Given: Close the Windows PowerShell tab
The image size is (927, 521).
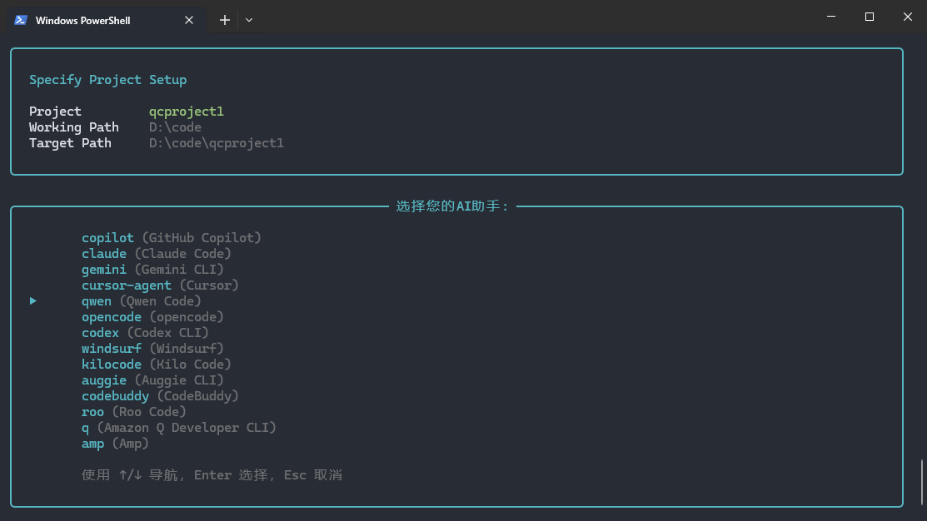Looking at the screenshot, I should coord(189,19).
